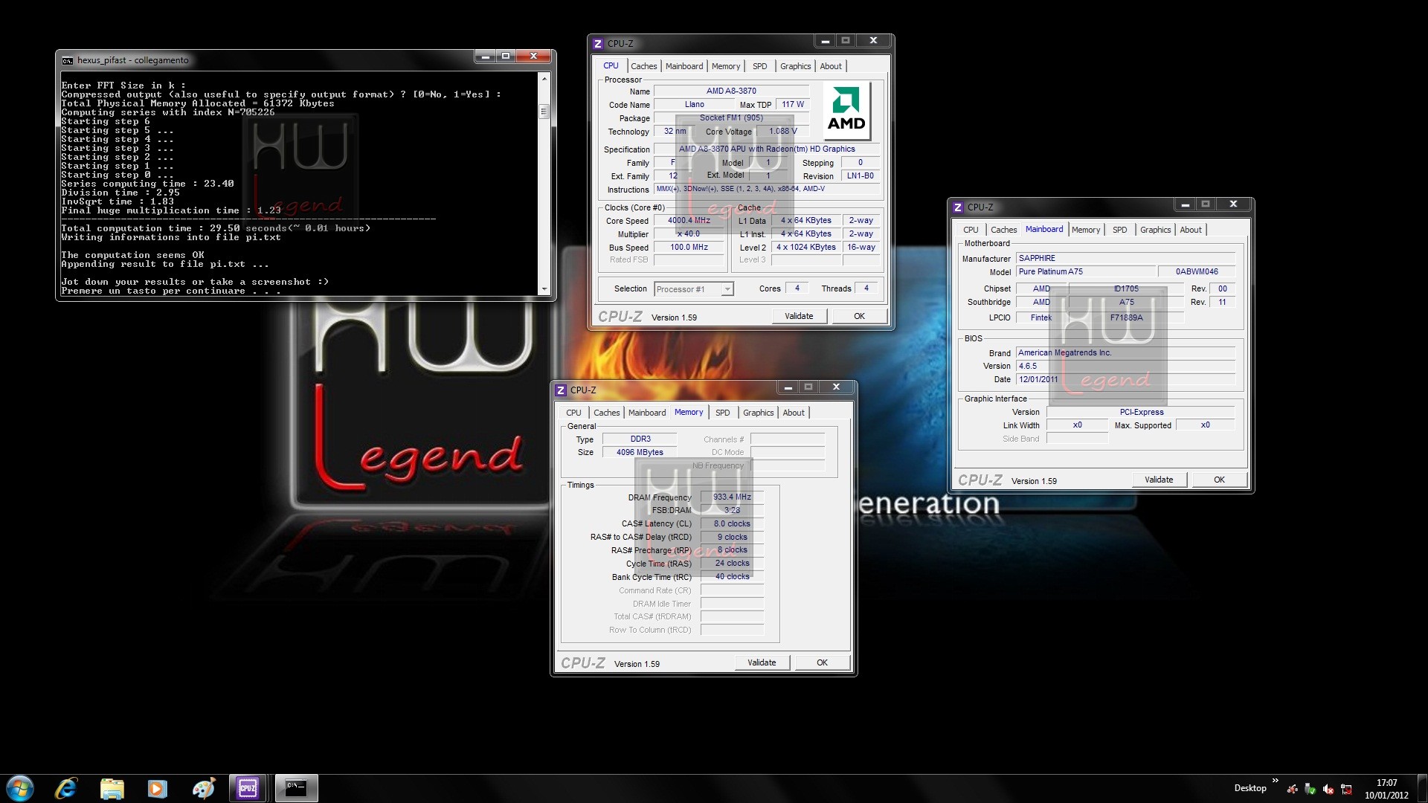Click the volume muted tray icon

coord(1328,789)
